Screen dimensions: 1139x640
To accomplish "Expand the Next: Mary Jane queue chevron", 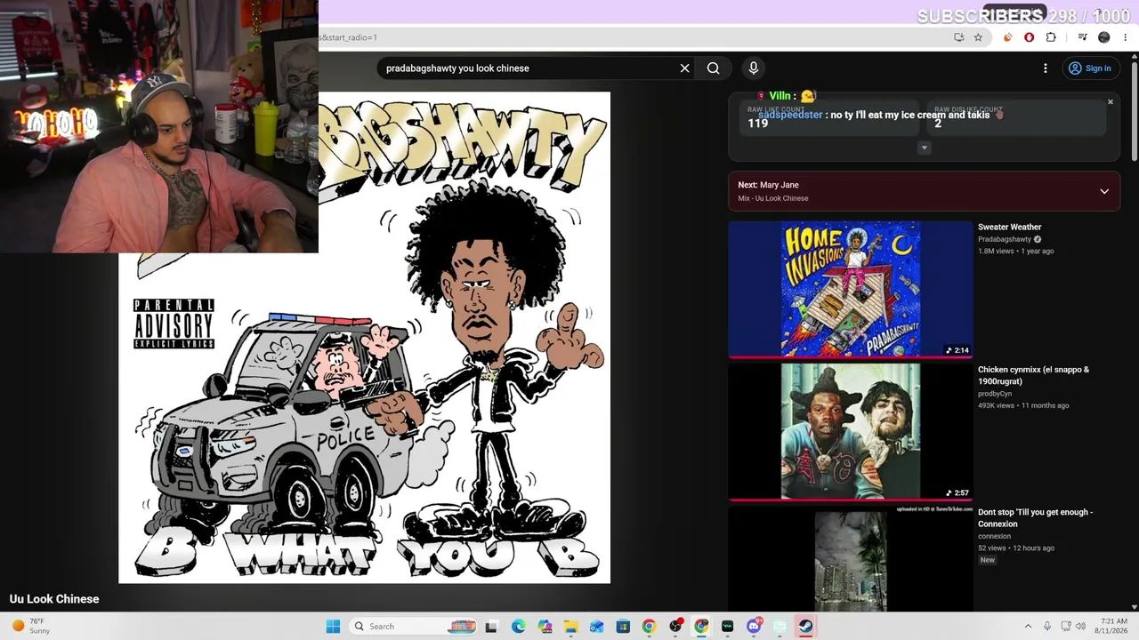I will pyautogui.click(x=1104, y=191).
